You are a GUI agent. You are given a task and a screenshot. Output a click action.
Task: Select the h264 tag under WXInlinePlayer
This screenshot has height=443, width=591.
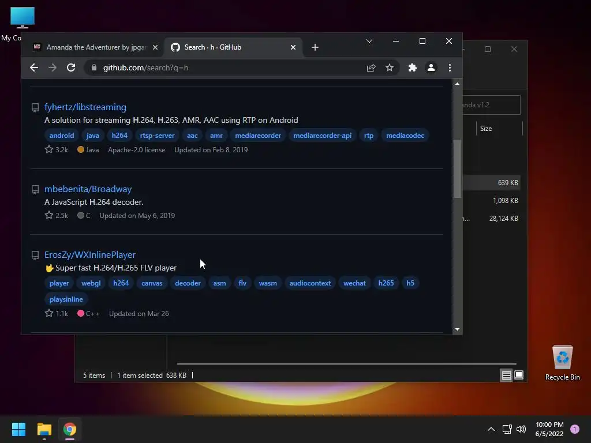(x=121, y=283)
